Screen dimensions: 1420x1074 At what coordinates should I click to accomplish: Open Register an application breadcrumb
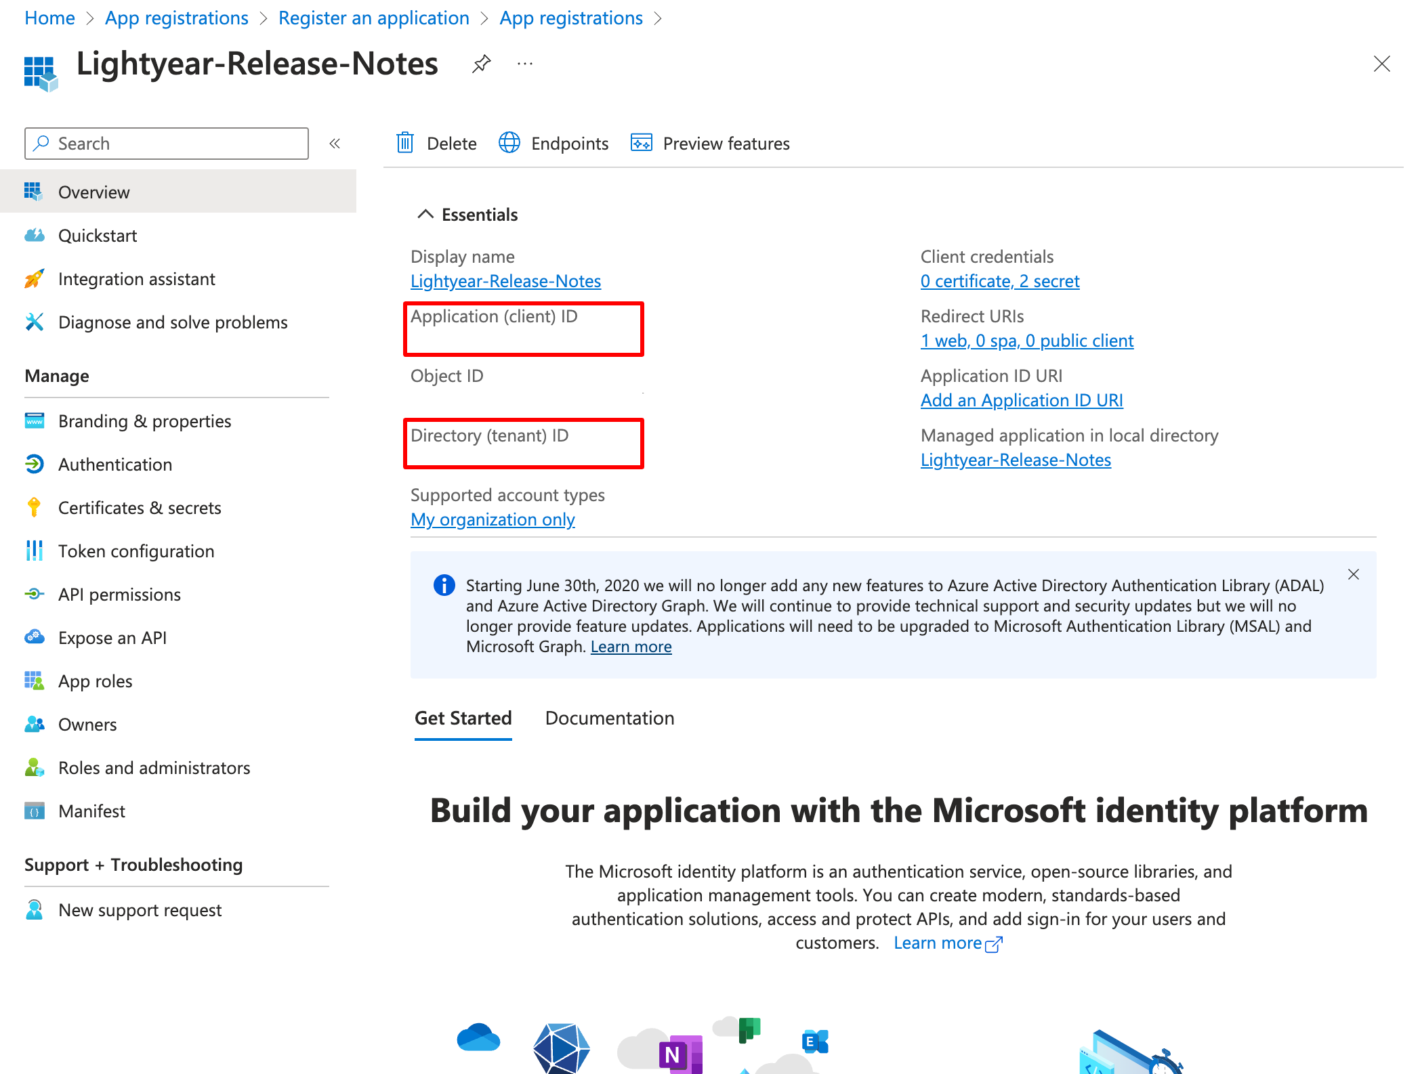374,18
